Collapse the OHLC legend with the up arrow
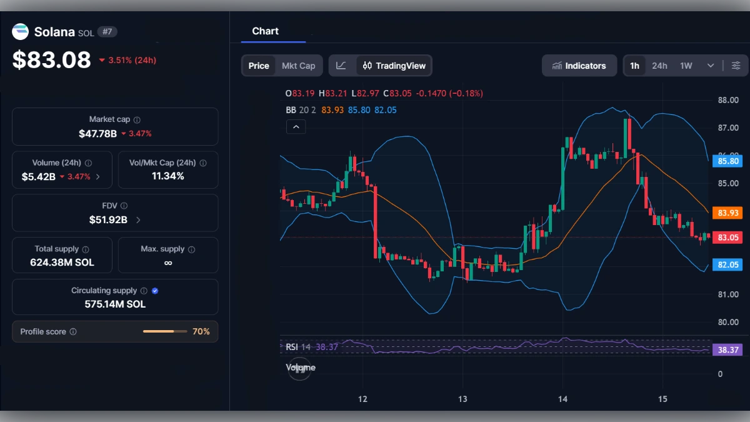 coord(296,126)
